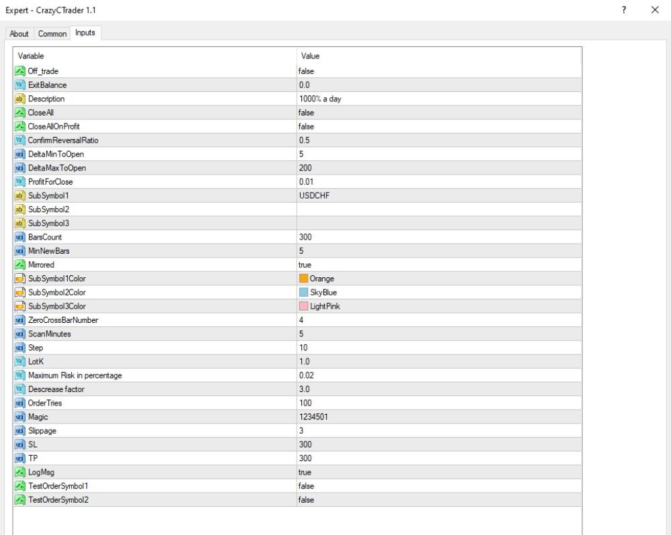This screenshot has height=535, width=671.
Task: Click the color-type icon beside SubSymbol1Color
Action: click(19, 279)
